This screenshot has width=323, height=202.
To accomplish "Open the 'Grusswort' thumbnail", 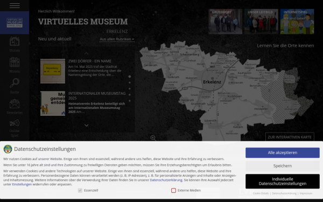I will 225,22.
